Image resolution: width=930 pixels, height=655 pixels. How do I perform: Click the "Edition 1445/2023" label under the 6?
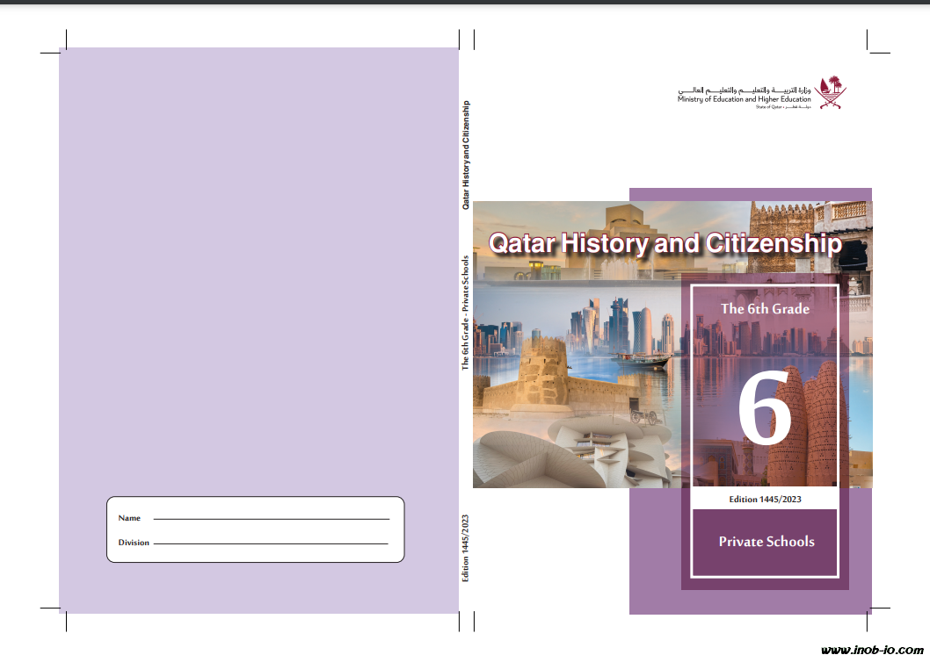(765, 499)
